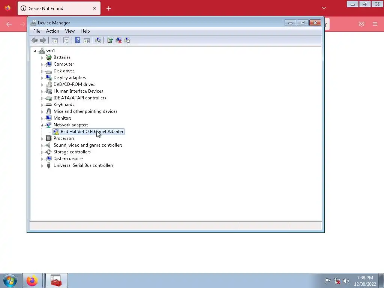This screenshot has height=288, width=384.
Task: Collapse the vm1 root node
Action: tap(35, 51)
